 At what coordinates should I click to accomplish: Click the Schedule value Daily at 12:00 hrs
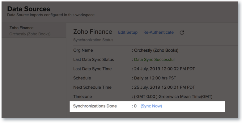coord(155,78)
